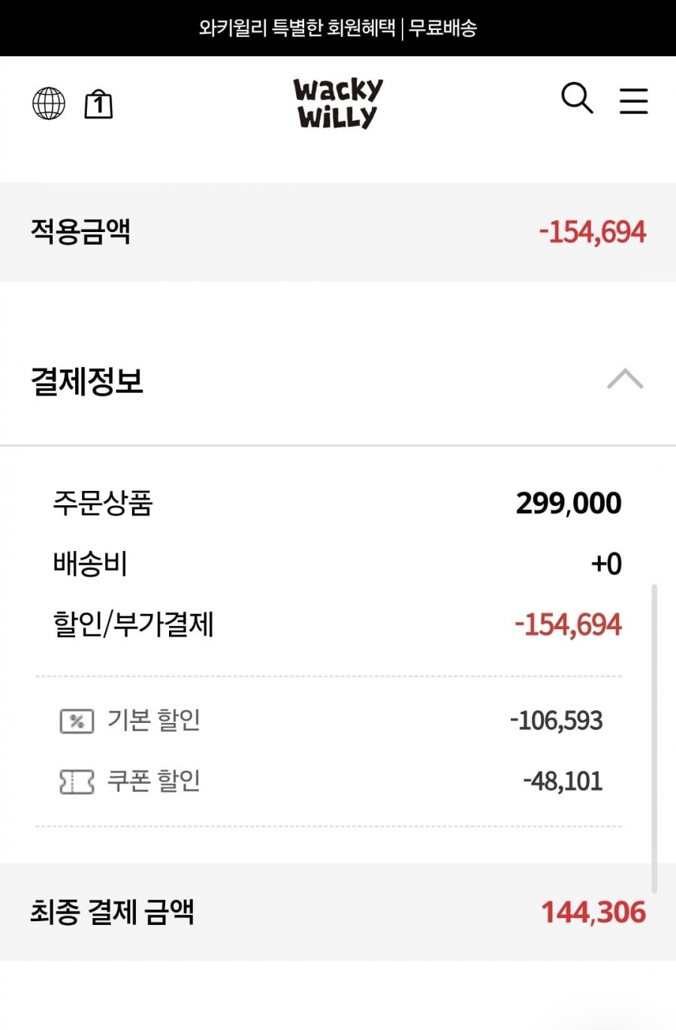
Task: Click the 기본 할인 label
Action: tap(153, 720)
